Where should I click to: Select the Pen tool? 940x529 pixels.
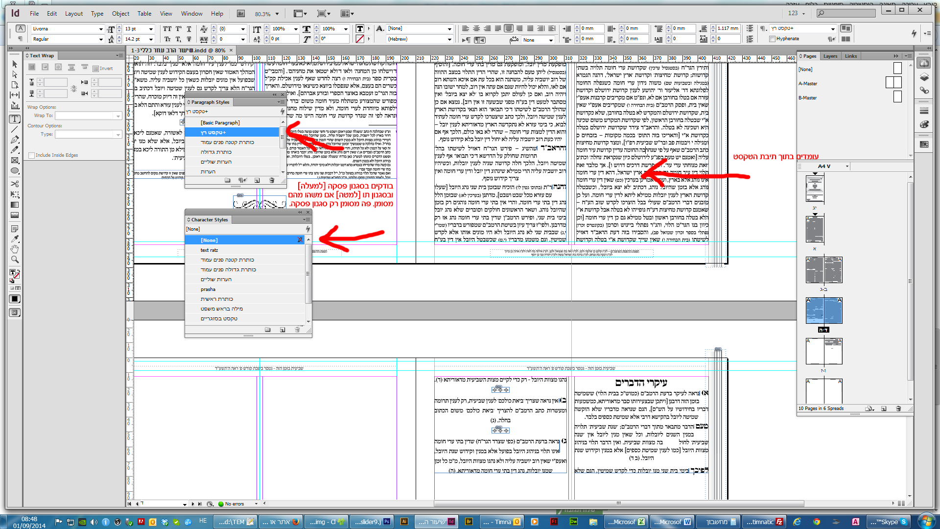click(15, 140)
